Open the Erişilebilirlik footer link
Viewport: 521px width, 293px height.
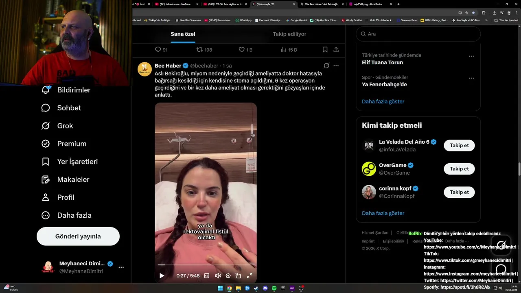tap(394, 241)
